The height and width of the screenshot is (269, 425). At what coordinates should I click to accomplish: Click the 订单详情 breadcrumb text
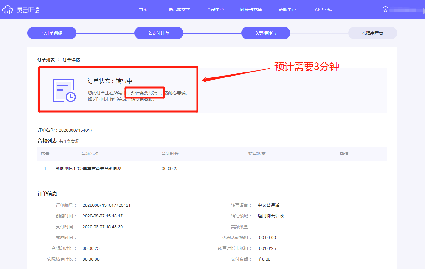coord(71,60)
